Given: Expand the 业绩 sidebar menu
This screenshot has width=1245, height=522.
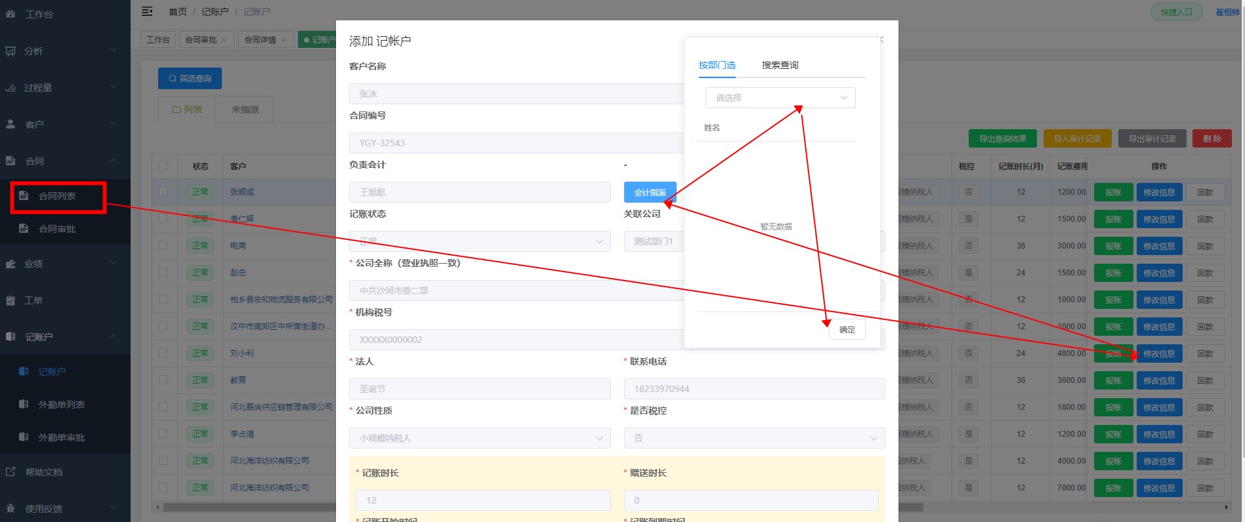Looking at the screenshot, I should pos(114,264).
